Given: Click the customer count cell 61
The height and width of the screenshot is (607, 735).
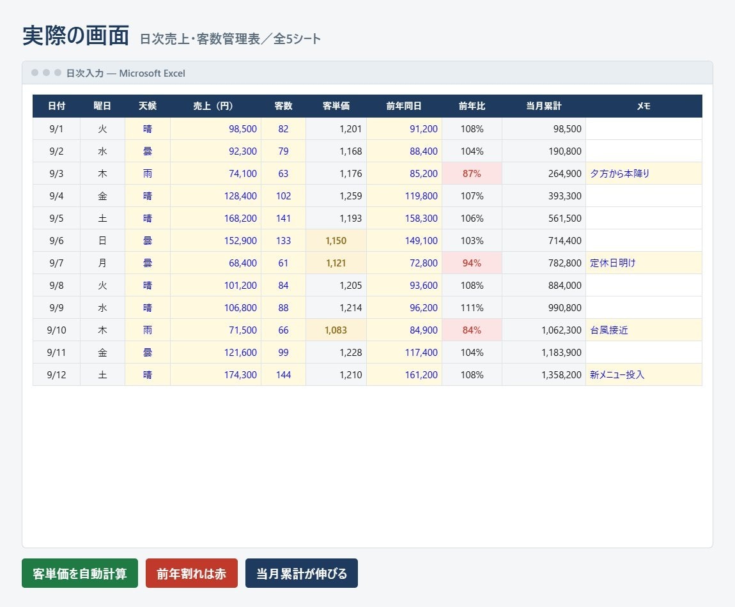Looking at the screenshot, I should (283, 263).
